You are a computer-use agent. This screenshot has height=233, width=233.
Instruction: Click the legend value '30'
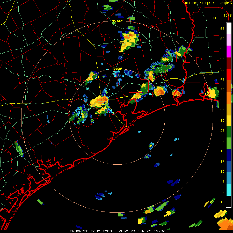pos(222,120)
